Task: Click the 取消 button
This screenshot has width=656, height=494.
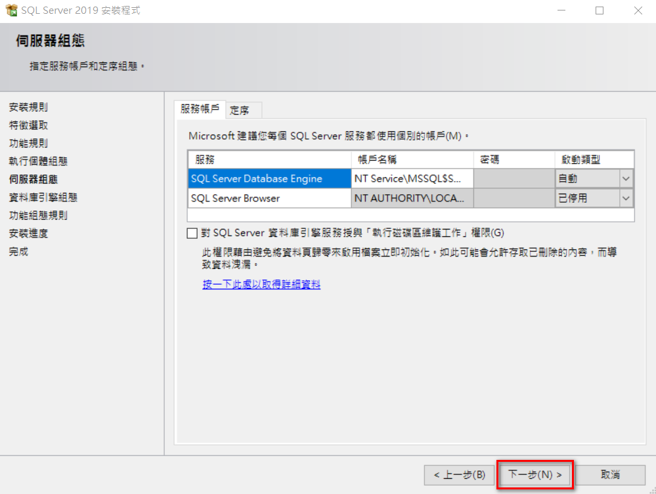Action: pyautogui.click(x=610, y=475)
